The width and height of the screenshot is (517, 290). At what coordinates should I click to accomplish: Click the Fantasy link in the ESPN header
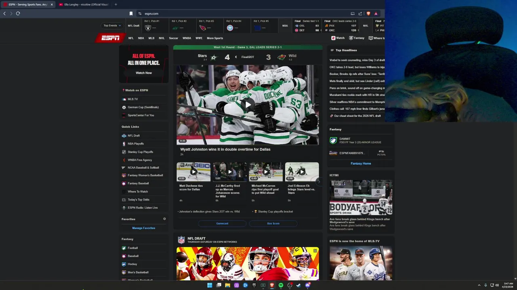357,38
